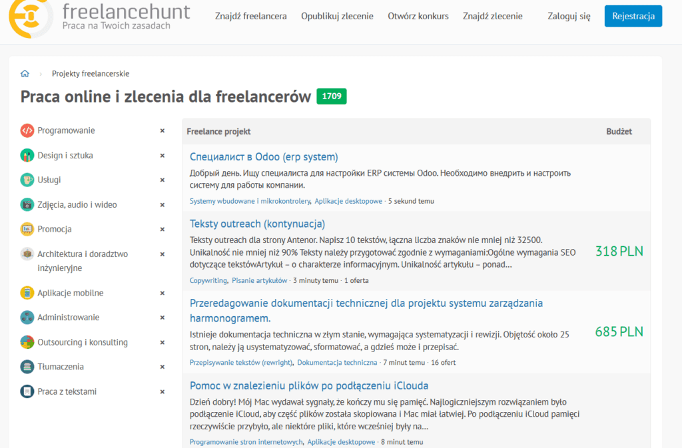Go to home via breadcrumb house icon

tap(25, 74)
